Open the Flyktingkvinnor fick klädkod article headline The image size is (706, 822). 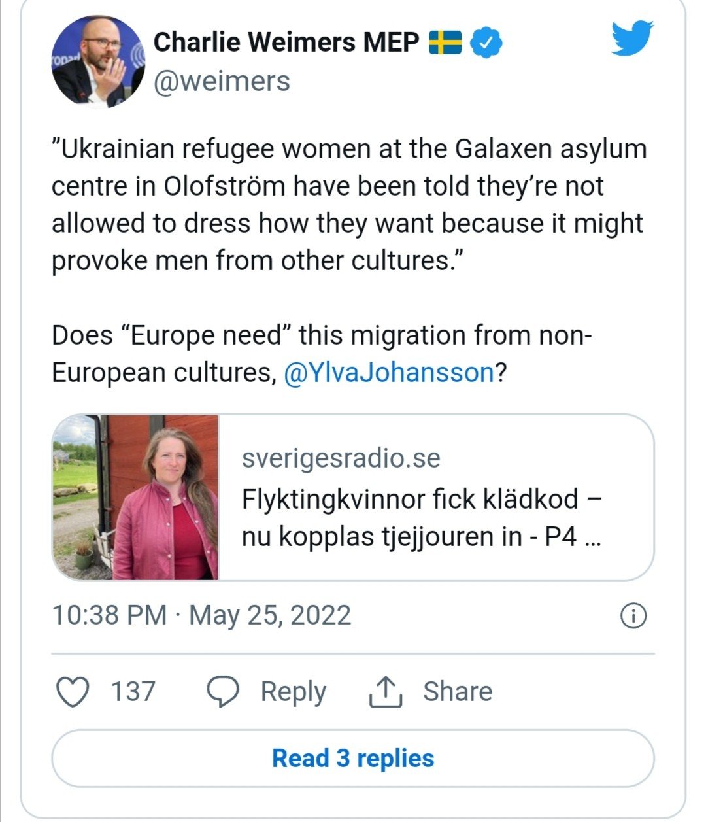[420, 518]
